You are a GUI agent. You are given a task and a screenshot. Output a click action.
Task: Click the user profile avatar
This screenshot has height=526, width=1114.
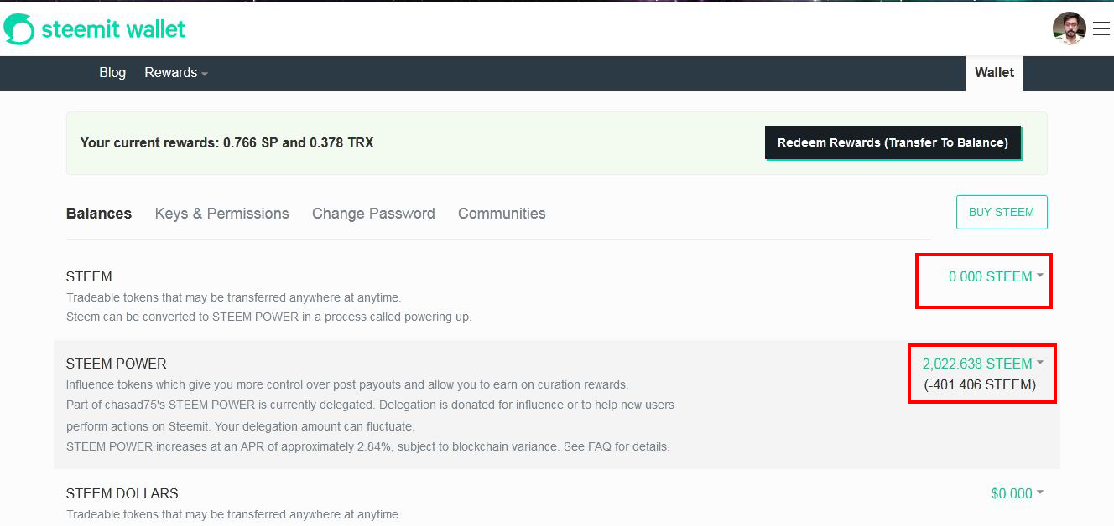(x=1070, y=28)
